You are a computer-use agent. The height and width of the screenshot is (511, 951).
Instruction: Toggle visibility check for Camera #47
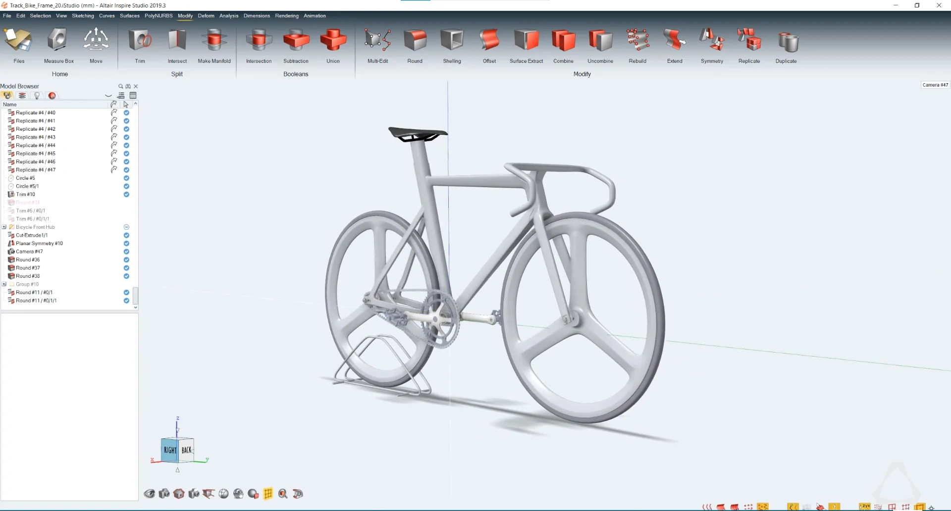point(126,252)
